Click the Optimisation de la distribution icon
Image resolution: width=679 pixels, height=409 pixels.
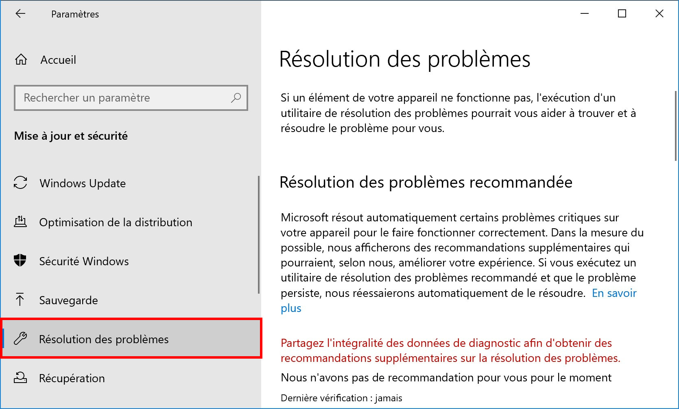point(20,222)
